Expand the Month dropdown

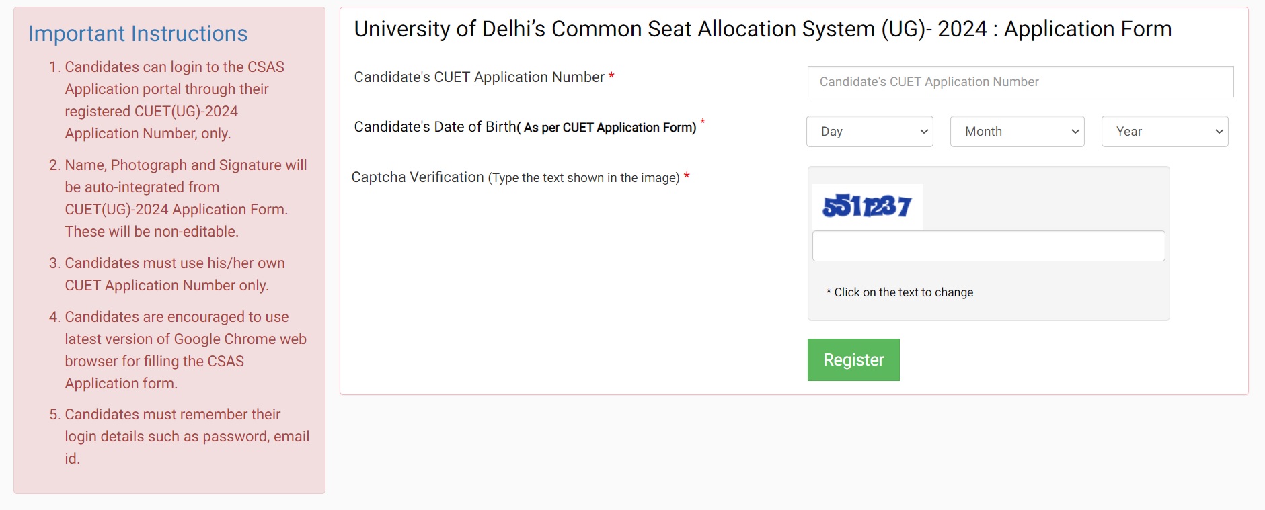(1016, 132)
